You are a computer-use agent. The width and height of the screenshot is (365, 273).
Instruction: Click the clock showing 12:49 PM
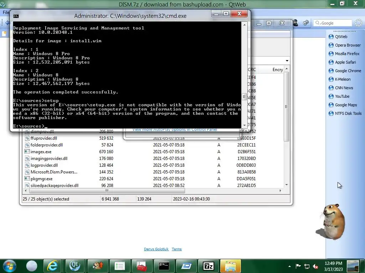[333, 263]
